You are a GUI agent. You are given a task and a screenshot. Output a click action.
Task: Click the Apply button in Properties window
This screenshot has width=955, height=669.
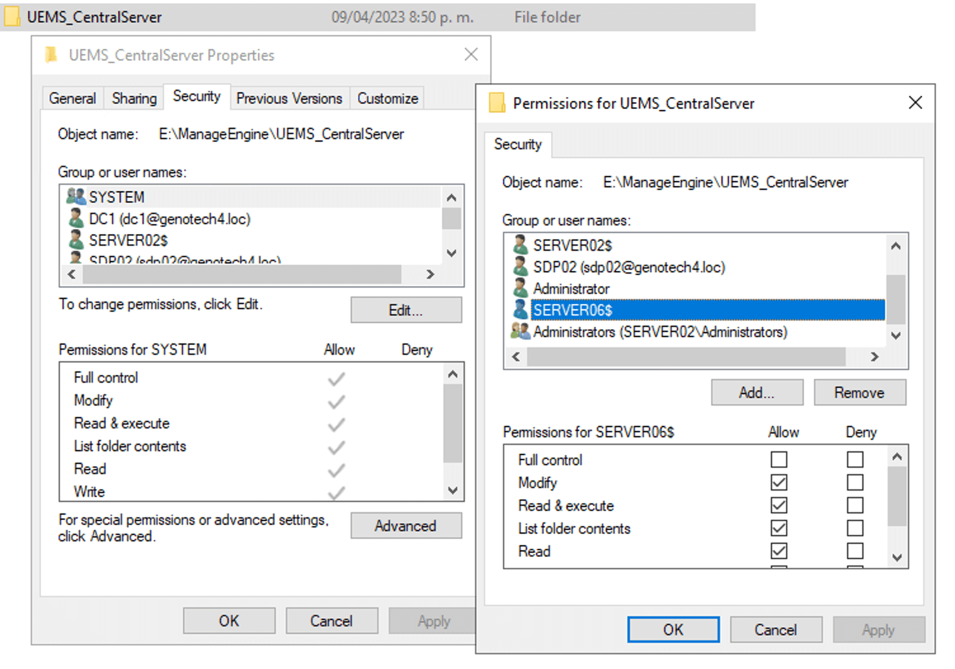coord(433,621)
